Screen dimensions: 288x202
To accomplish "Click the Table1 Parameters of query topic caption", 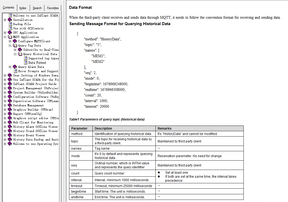I will tap(107, 119).
